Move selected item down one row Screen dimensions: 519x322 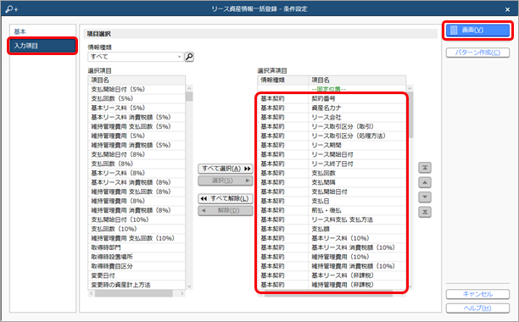pos(425,197)
